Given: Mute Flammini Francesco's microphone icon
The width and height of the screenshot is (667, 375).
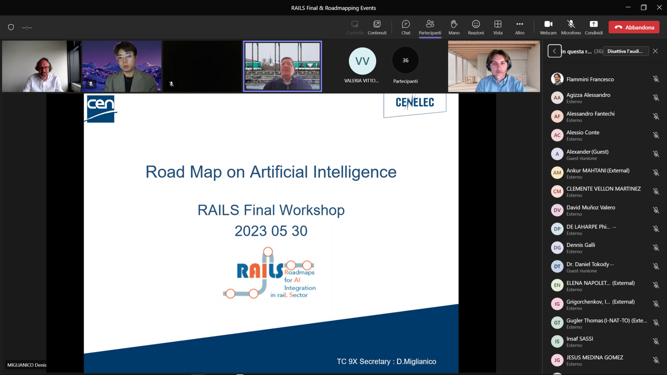Looking at the screenshot, I should click(656, 79).
